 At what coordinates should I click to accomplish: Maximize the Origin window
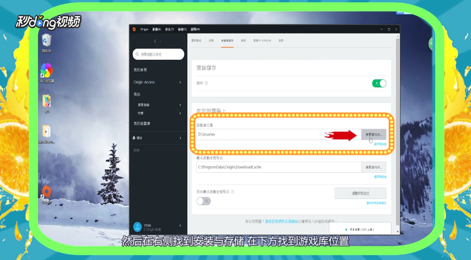tap(389, 29)
